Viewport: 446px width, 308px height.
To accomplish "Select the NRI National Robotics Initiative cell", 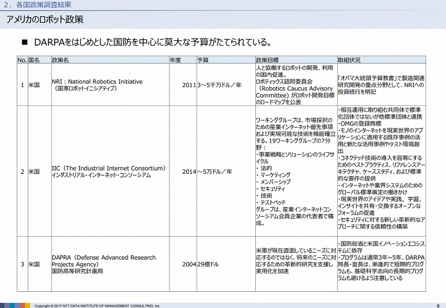I will tap(97, 85).
